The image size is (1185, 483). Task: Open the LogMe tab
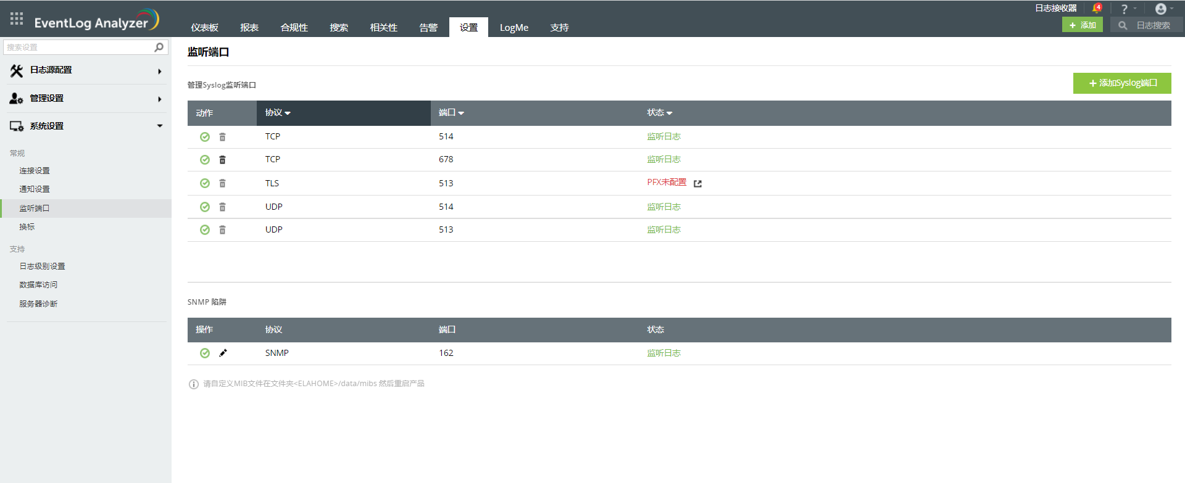coord(514,27)
